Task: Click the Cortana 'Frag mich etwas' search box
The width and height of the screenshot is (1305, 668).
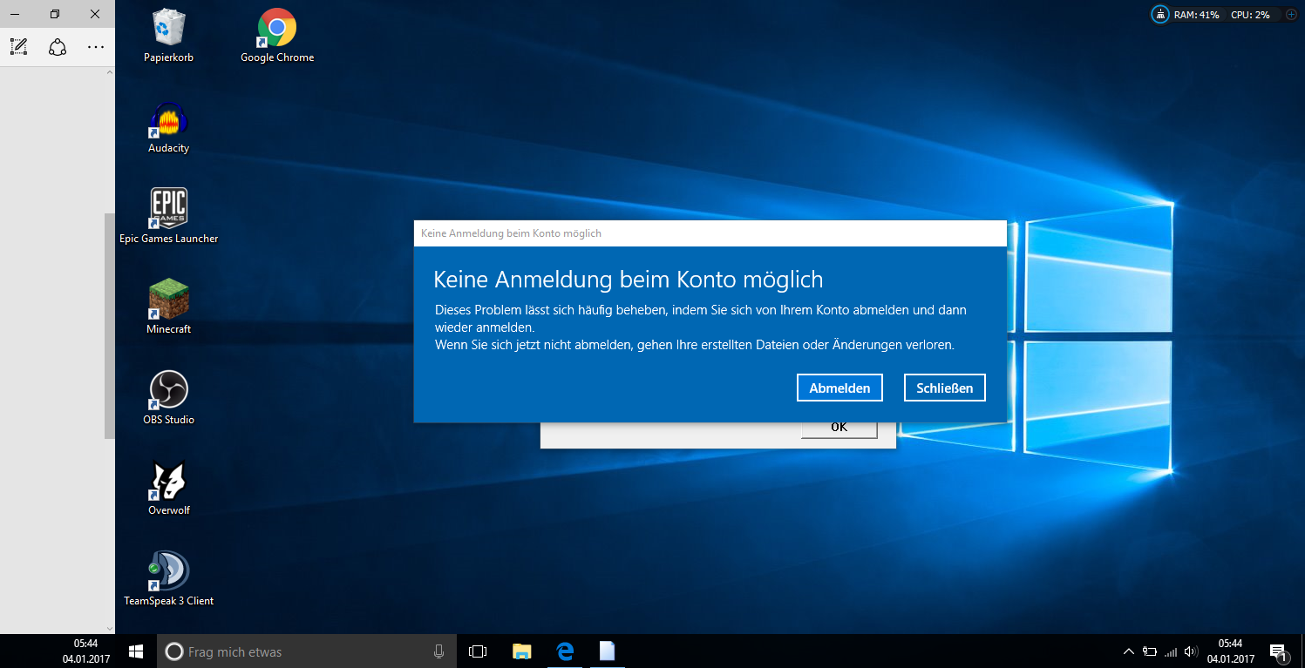Action: [296, 651]
